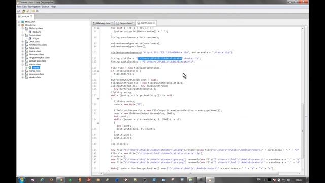Click the scroll up arrow of code editor
The image size is (325, 183).
point(303,28)
